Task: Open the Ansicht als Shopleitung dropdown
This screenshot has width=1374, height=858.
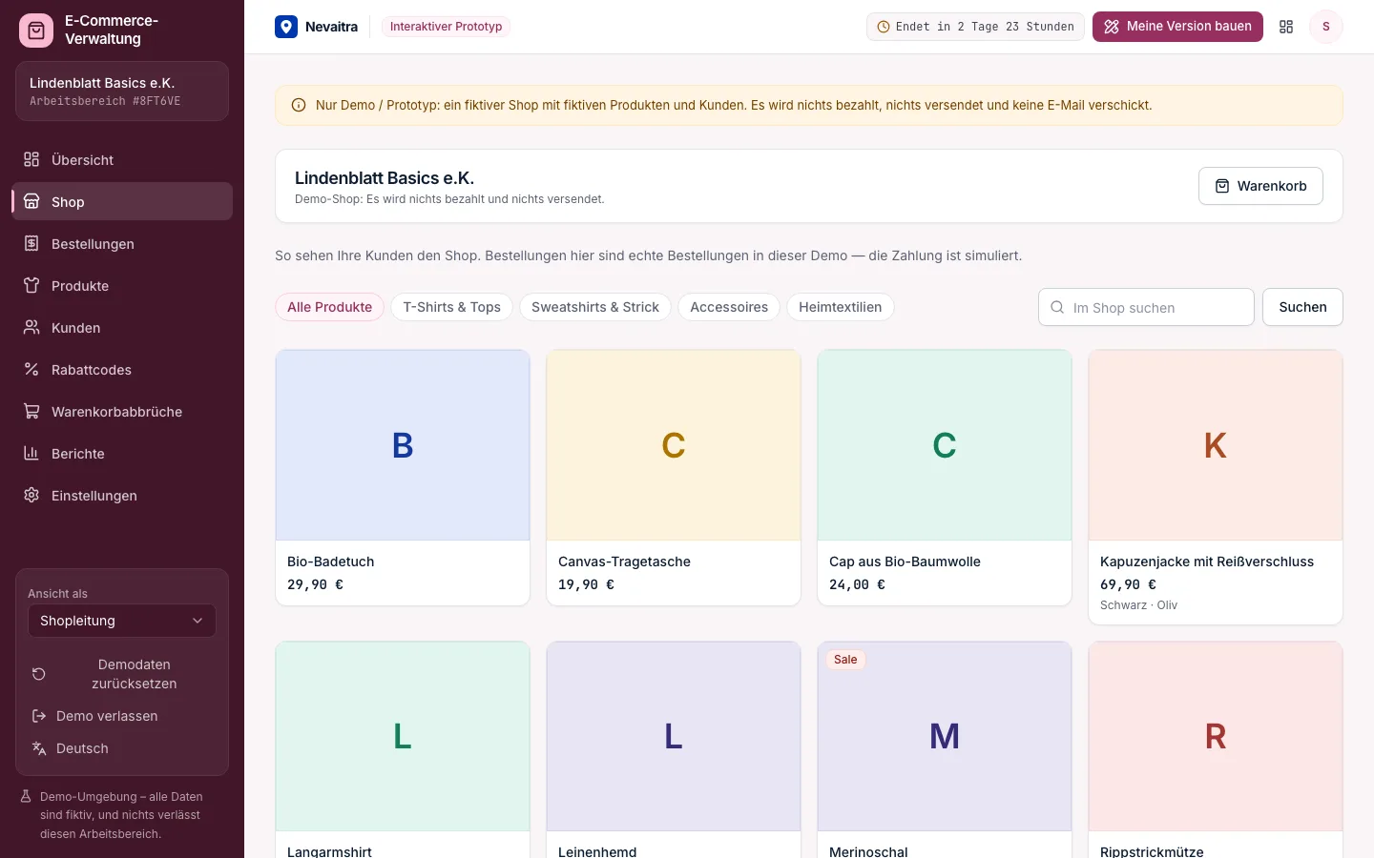Action: pyautogui.click(x=122, y=621)
